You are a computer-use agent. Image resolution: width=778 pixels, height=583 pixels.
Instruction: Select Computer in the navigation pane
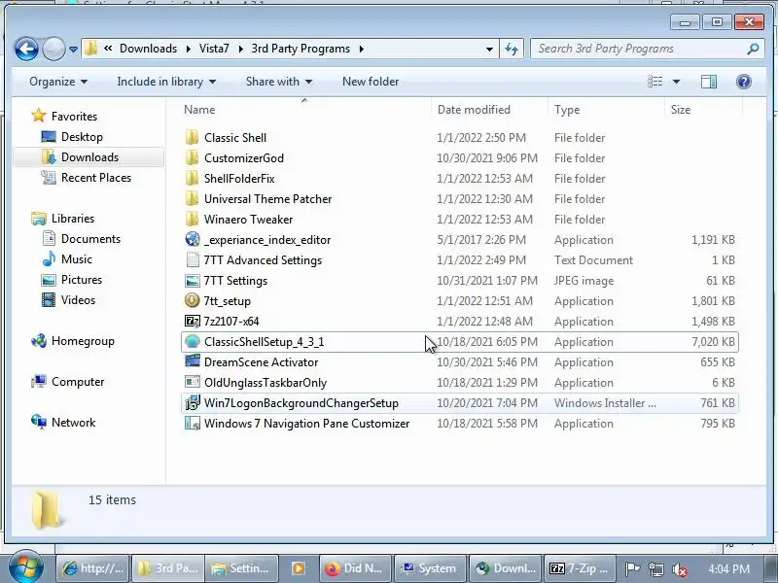click(x=78, y=382)
